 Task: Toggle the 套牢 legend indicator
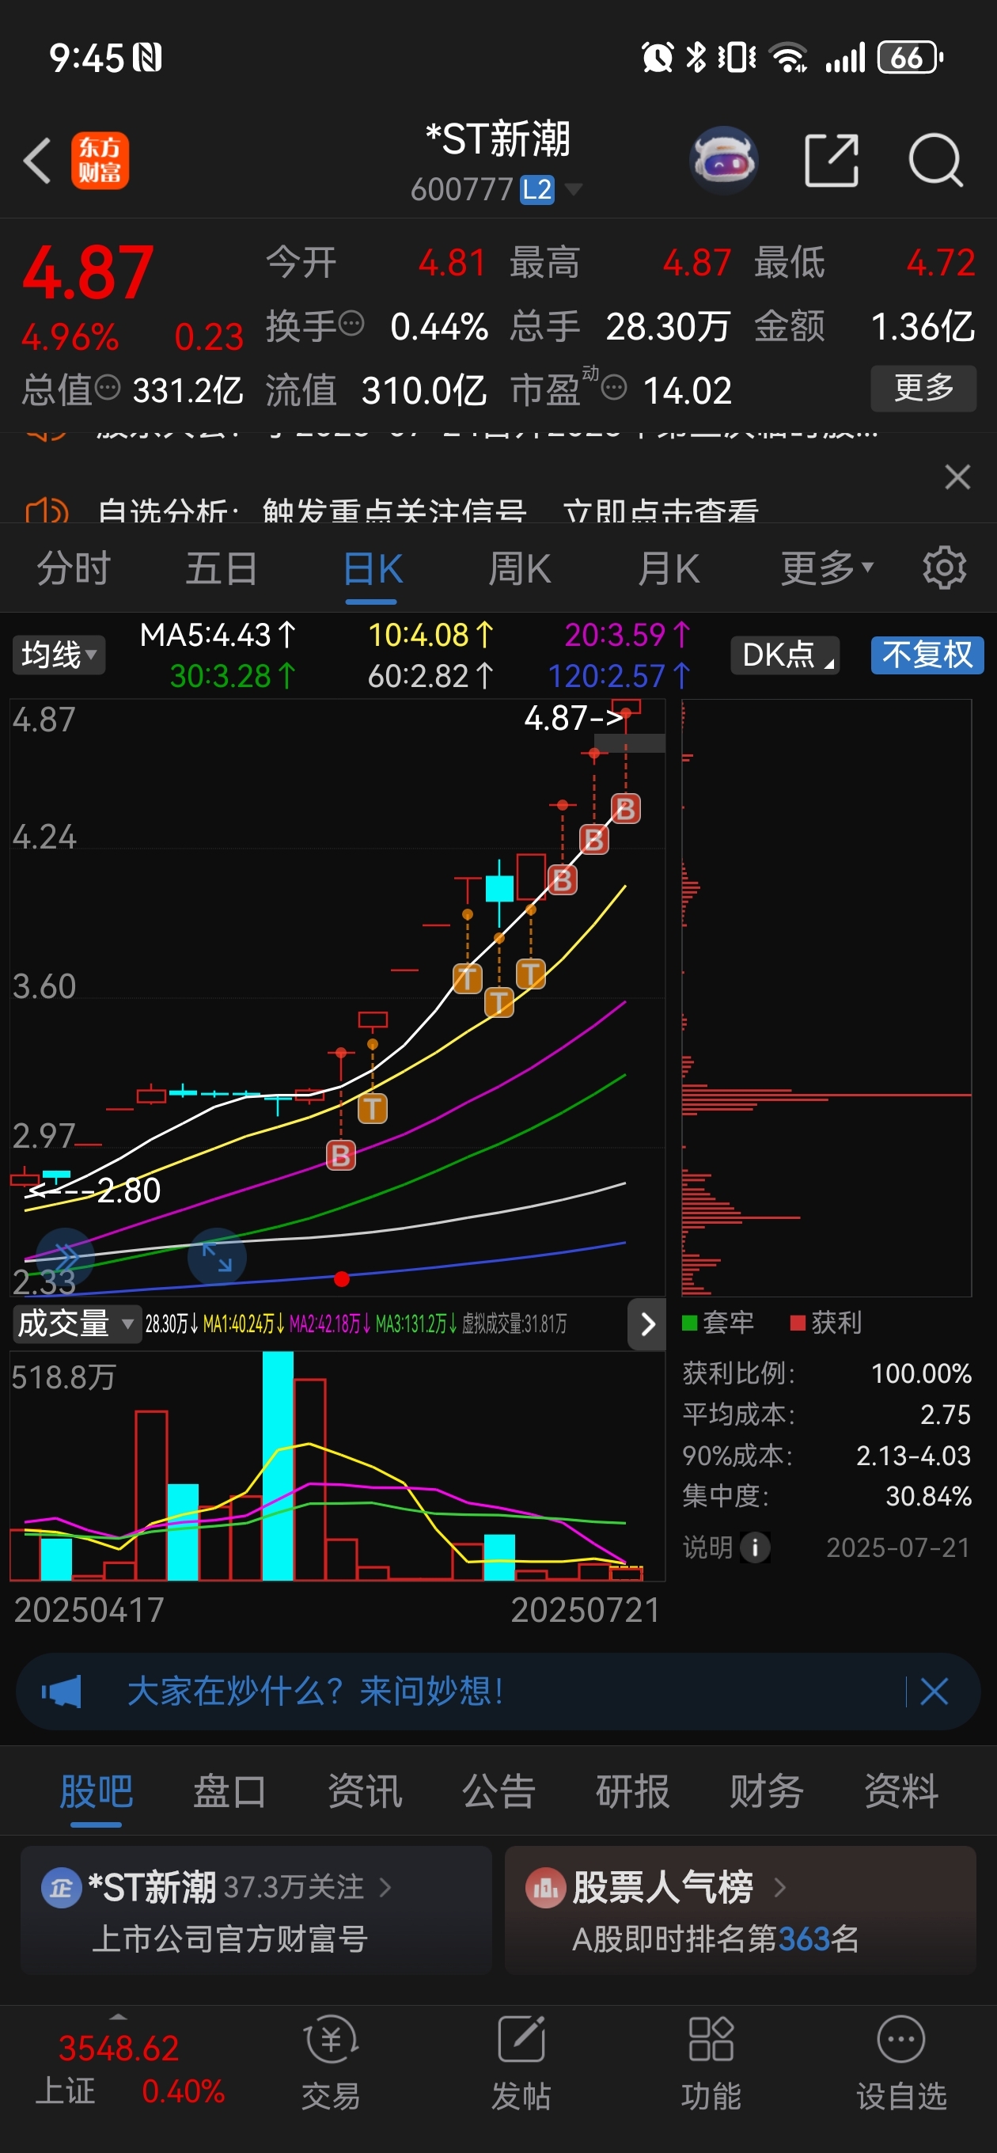tap(718, 1322)
